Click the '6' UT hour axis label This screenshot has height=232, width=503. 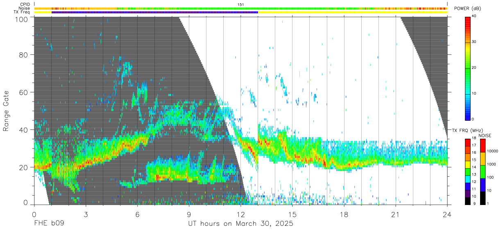click(x=137, y=214)
